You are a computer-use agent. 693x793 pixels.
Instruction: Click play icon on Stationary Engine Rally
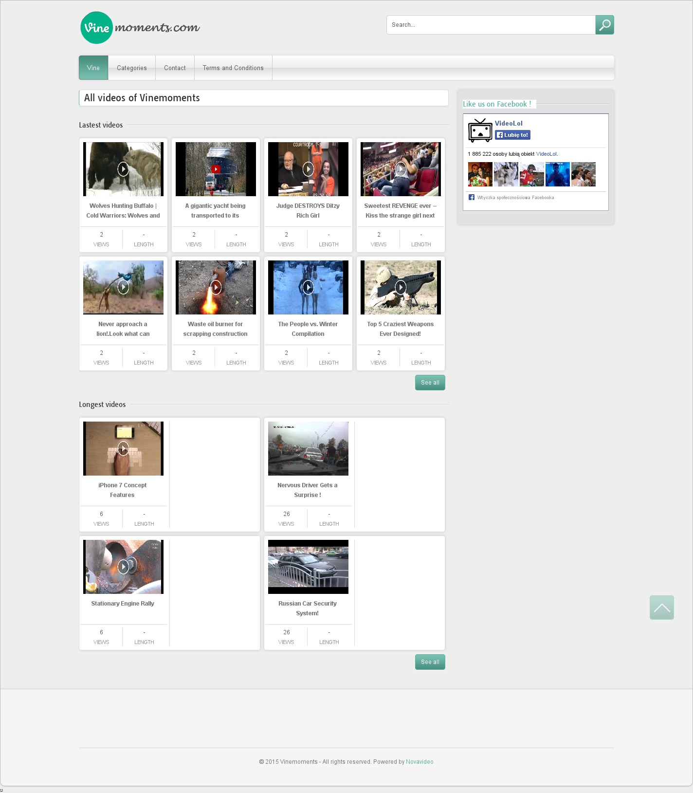[x=123, y=567]
